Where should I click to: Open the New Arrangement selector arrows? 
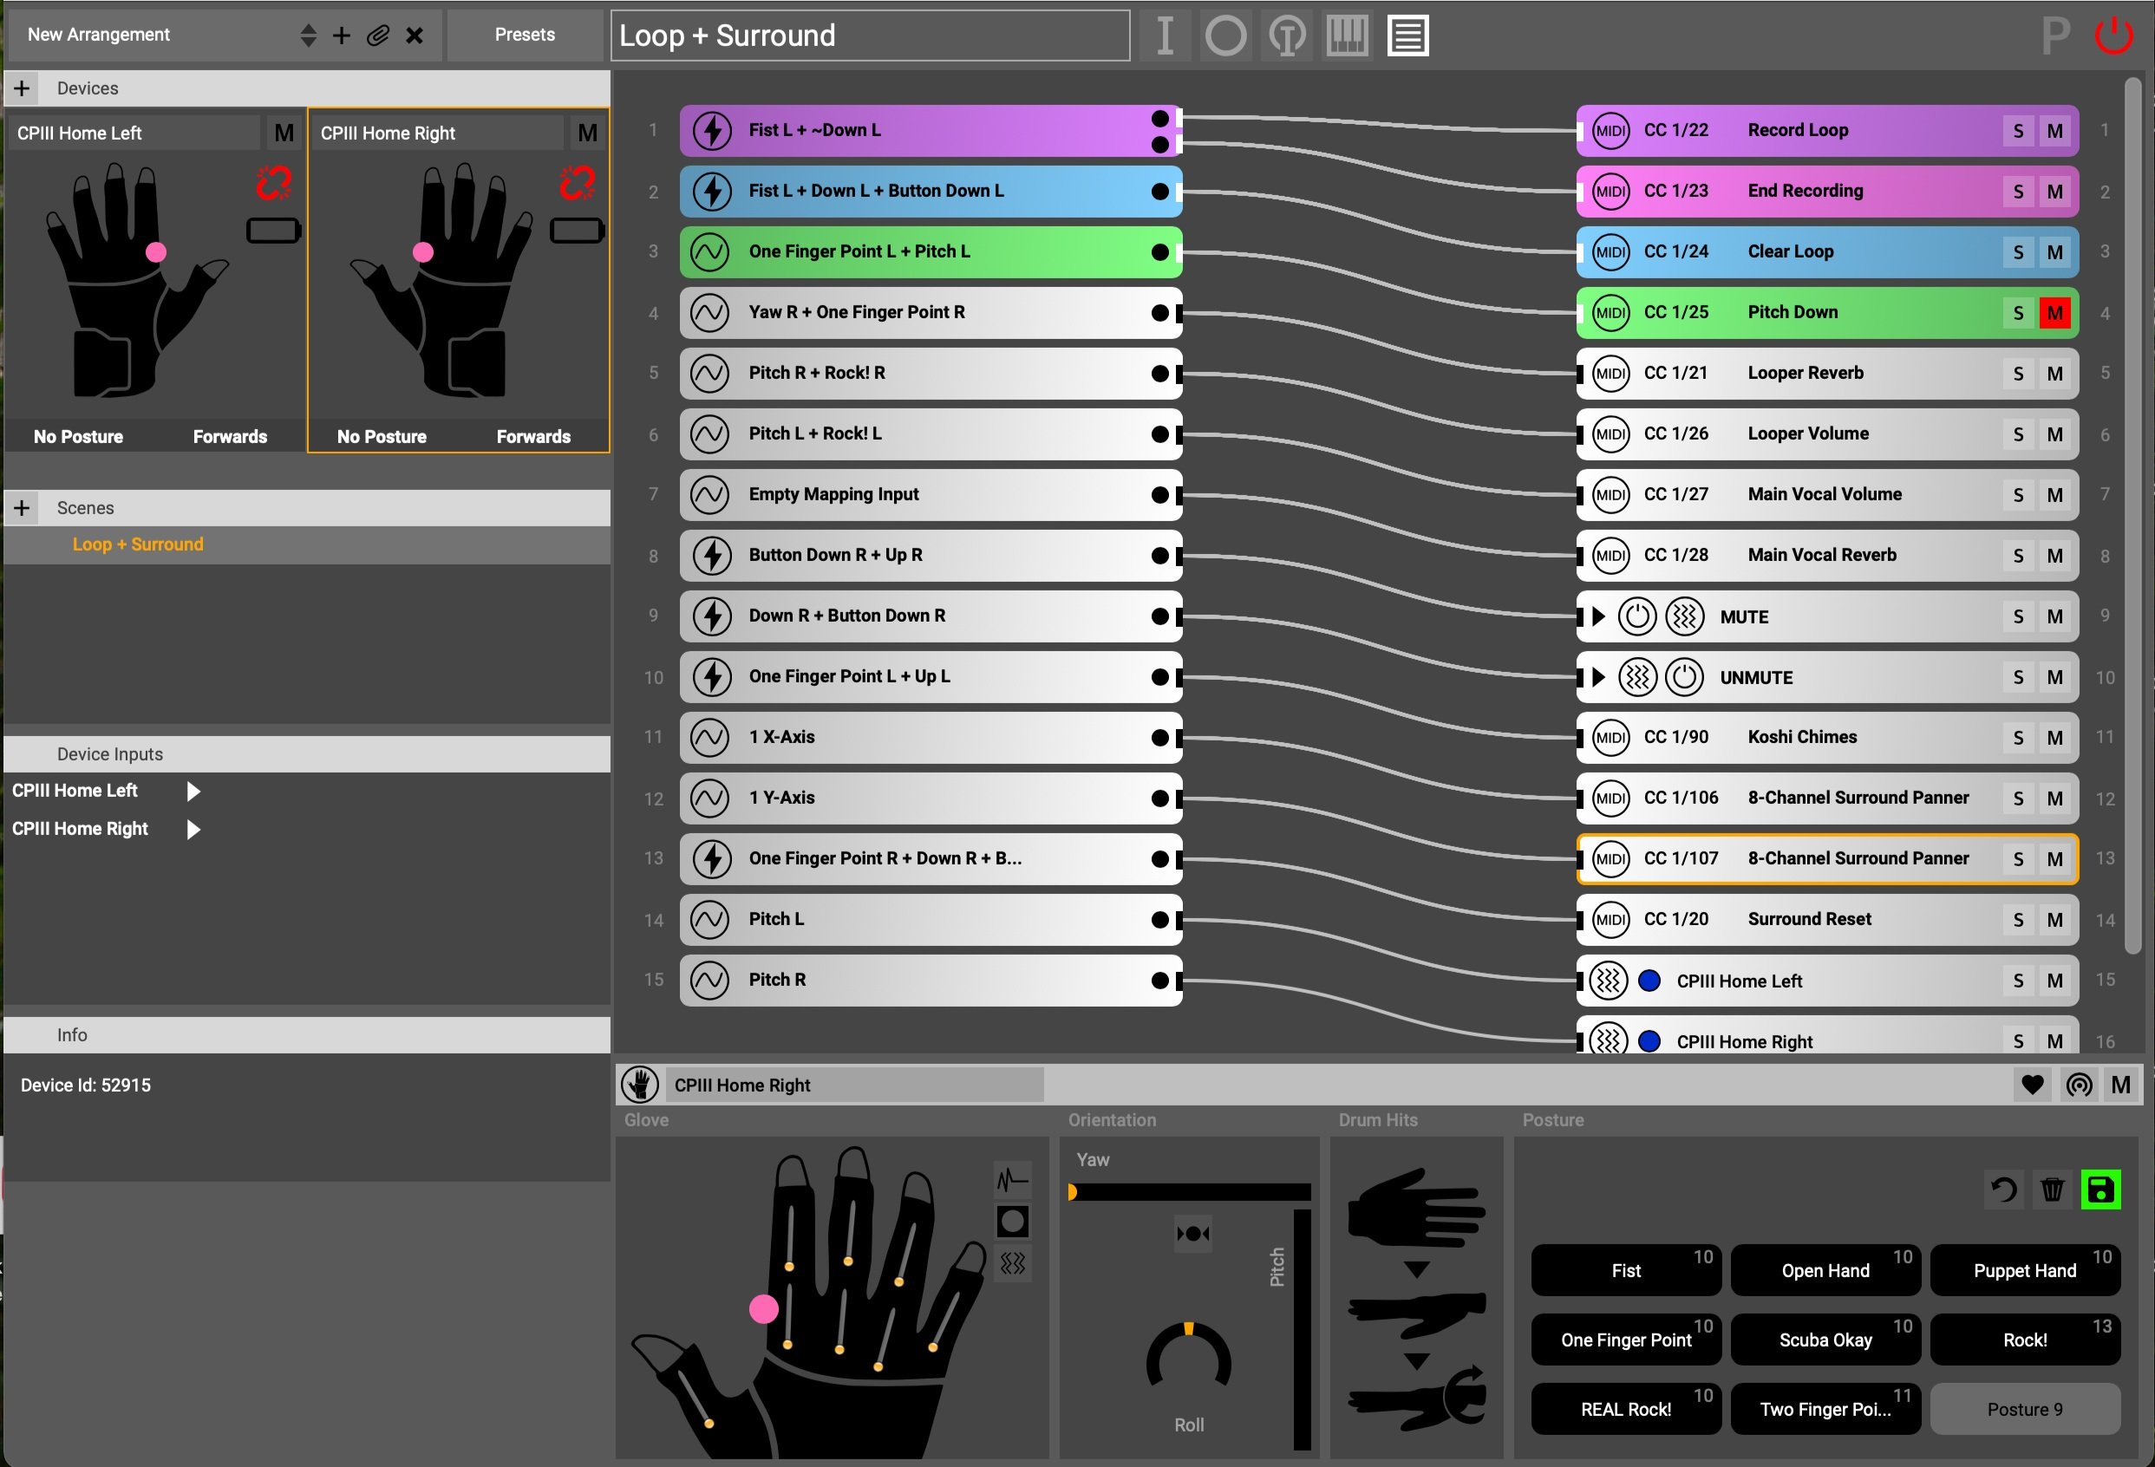tap(309, 36)
